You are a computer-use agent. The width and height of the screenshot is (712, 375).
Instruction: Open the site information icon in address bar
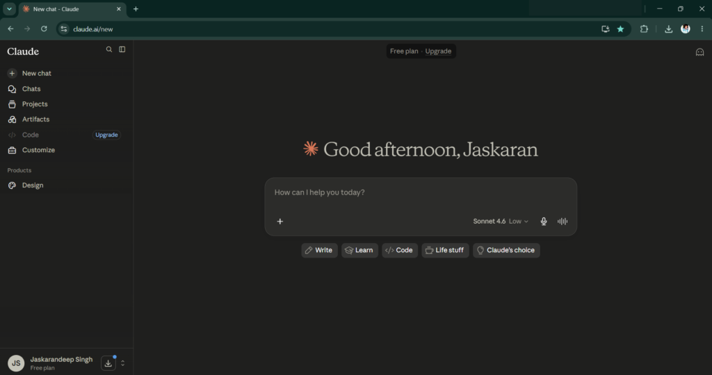64,29
